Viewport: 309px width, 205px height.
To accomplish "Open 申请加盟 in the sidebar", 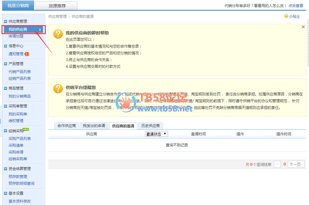I will click(x=16, y=36).
